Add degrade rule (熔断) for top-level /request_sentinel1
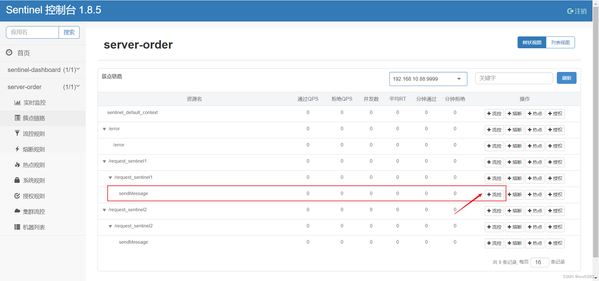599x281 pixels. (x=514, y=162)
